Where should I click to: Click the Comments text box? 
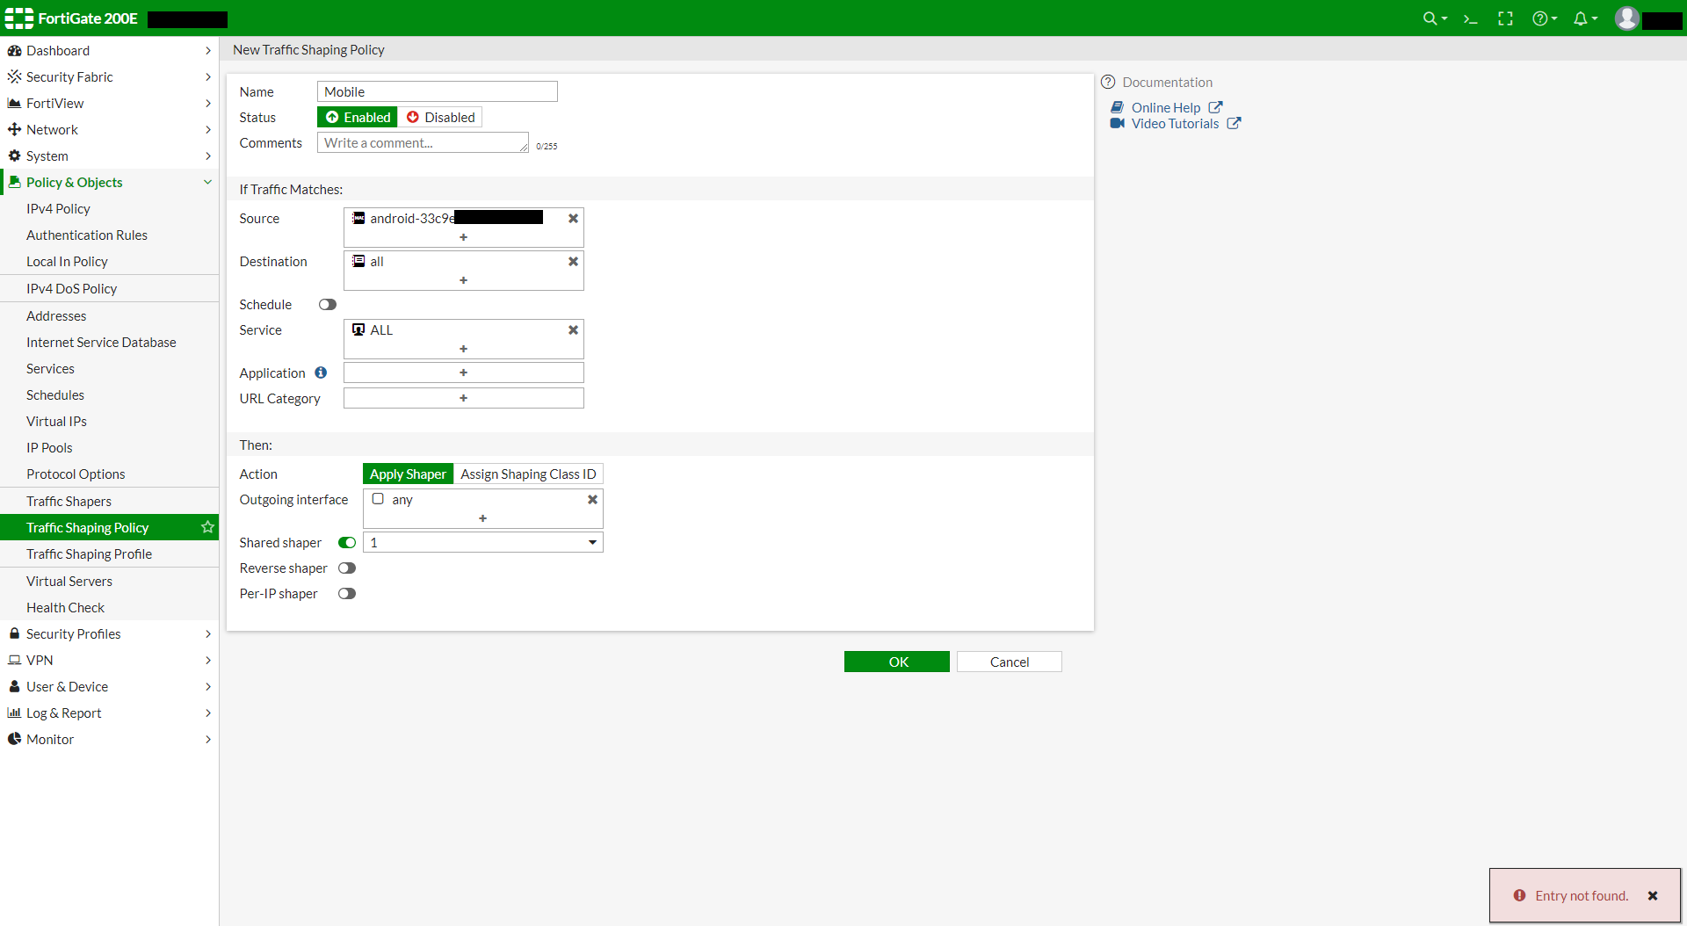[423, 142]
